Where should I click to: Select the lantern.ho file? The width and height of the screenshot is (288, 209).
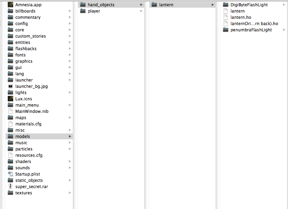tap(241, 17)
